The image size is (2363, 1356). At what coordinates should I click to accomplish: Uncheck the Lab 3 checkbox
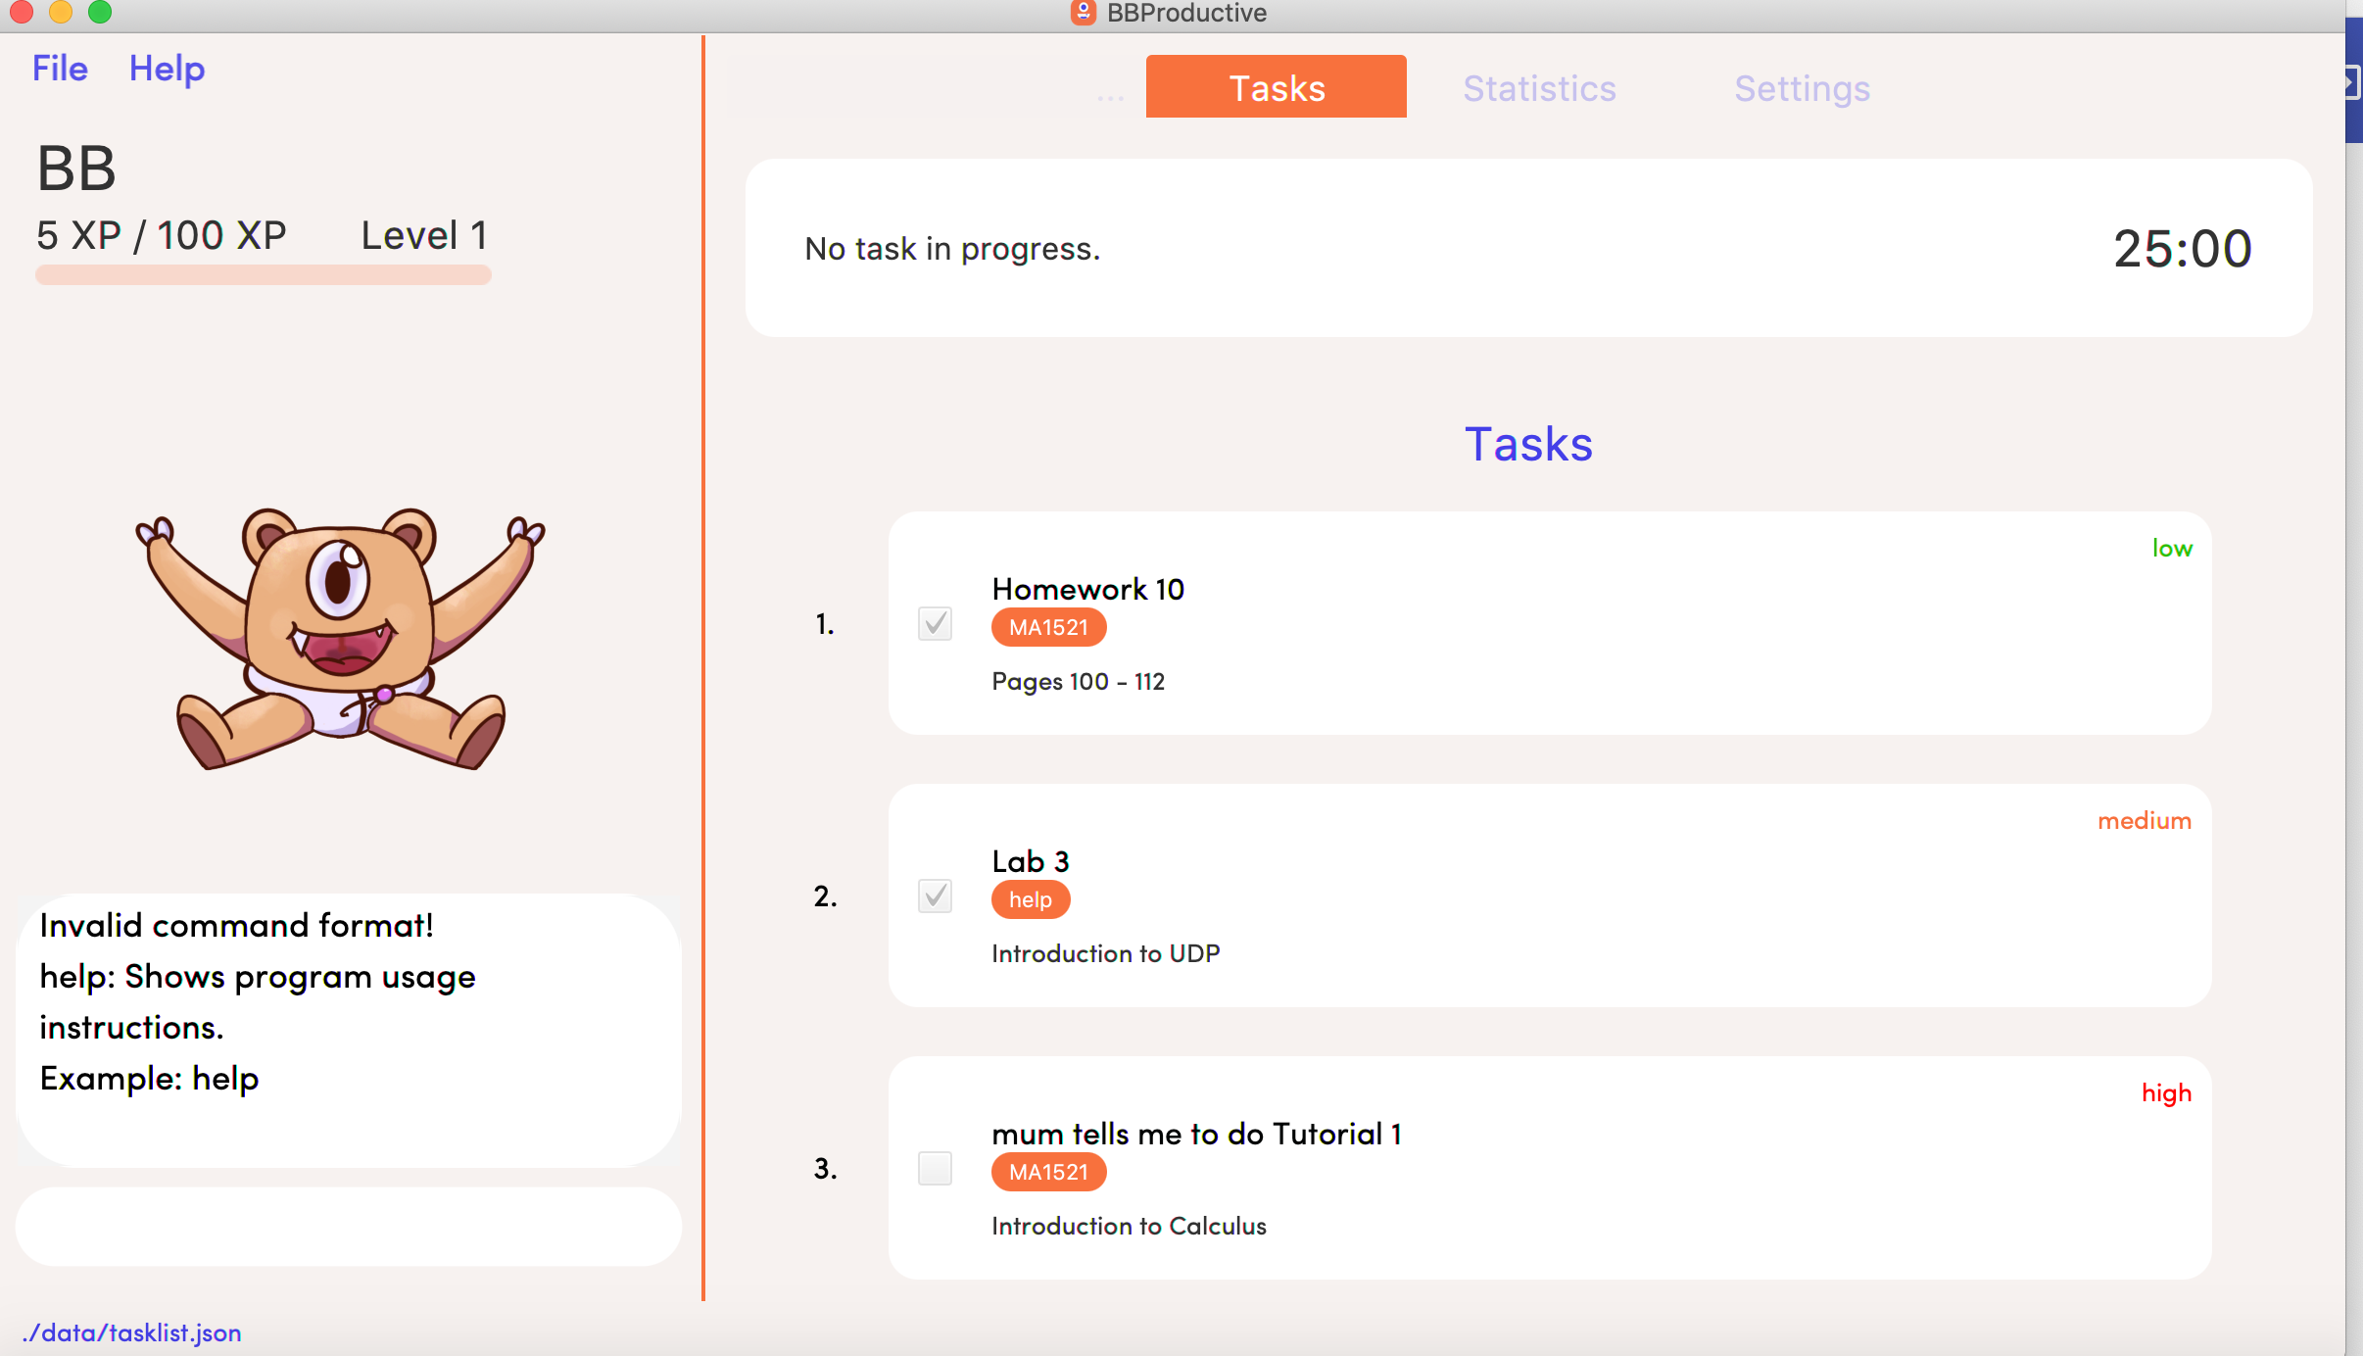[935, 896]
